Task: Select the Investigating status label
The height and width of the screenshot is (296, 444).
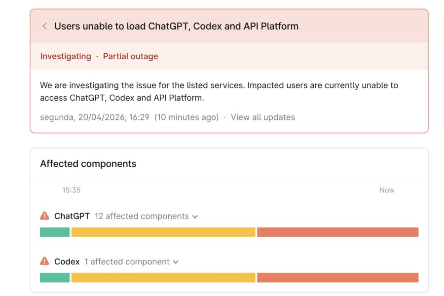Action: point(66,56)
